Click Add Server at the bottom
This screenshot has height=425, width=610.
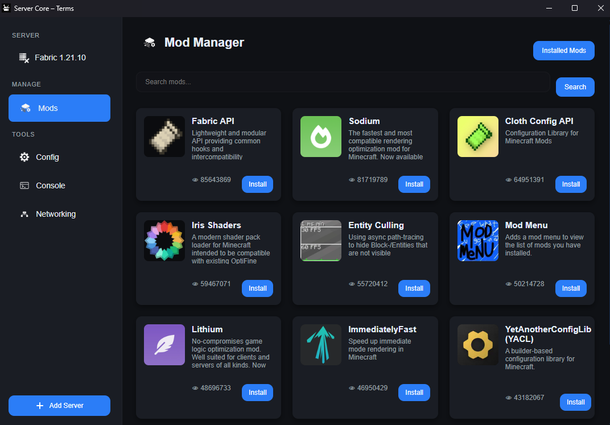coord(59,406)
